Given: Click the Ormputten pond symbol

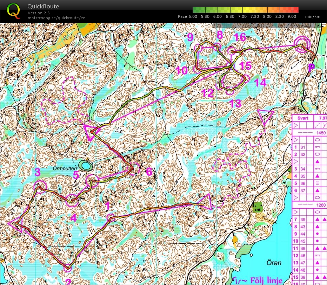Looking at the screenshot, I should coord(85,166).
